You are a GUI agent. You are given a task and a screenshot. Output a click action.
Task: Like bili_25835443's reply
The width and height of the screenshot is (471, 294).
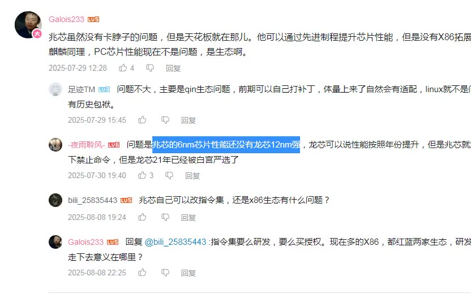142,217
